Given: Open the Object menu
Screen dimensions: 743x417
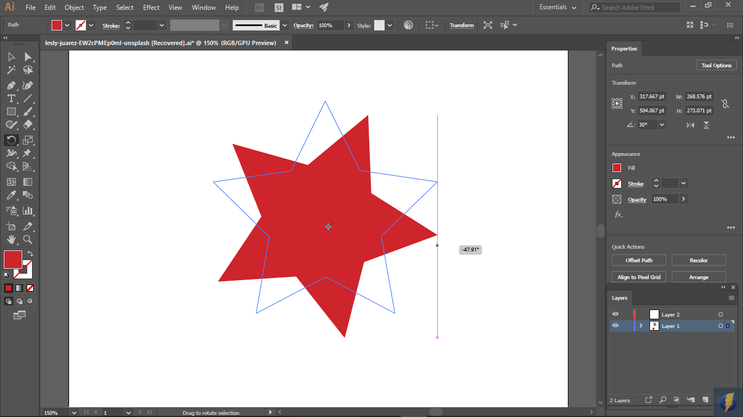Looking at the screenshot, I should coord(74,7).
